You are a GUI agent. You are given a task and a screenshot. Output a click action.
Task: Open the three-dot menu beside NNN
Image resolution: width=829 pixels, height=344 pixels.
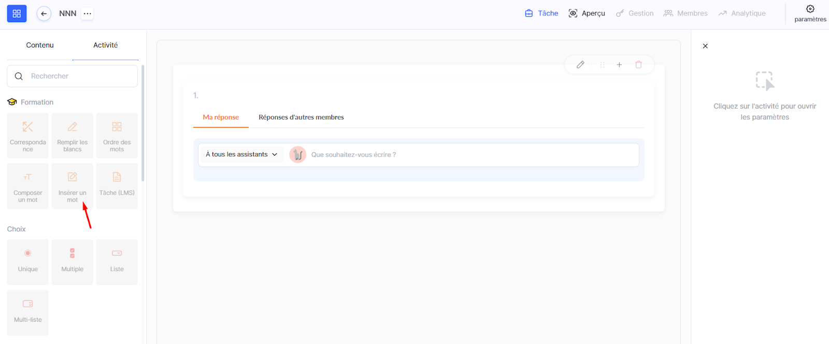(88, 13)
